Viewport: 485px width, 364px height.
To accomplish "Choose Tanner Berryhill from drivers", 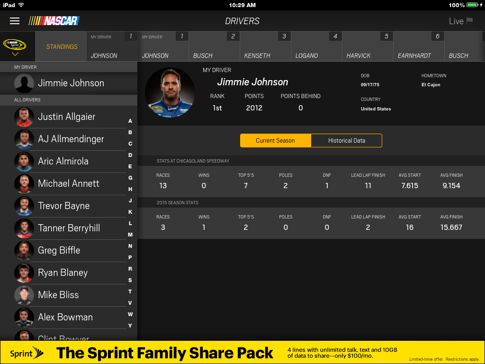I will [69, 228].
